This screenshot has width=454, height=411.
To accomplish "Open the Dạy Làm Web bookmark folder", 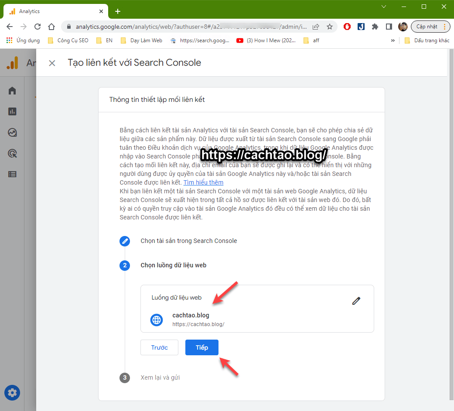I will coord(142,40).
